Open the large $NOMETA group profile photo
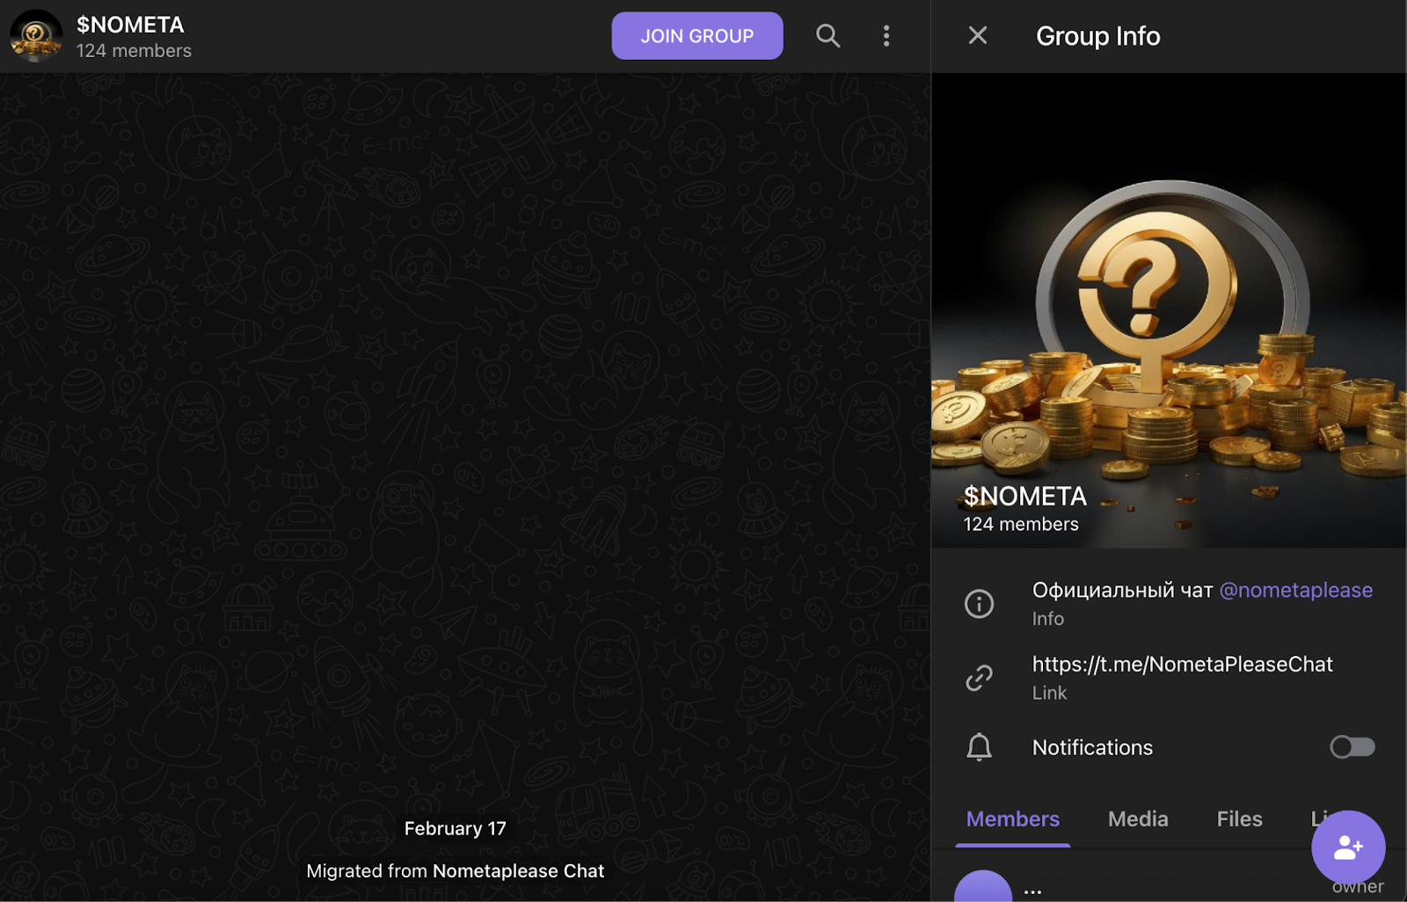This screenshot has height=902, width=1407. (x=1169, y=310)
